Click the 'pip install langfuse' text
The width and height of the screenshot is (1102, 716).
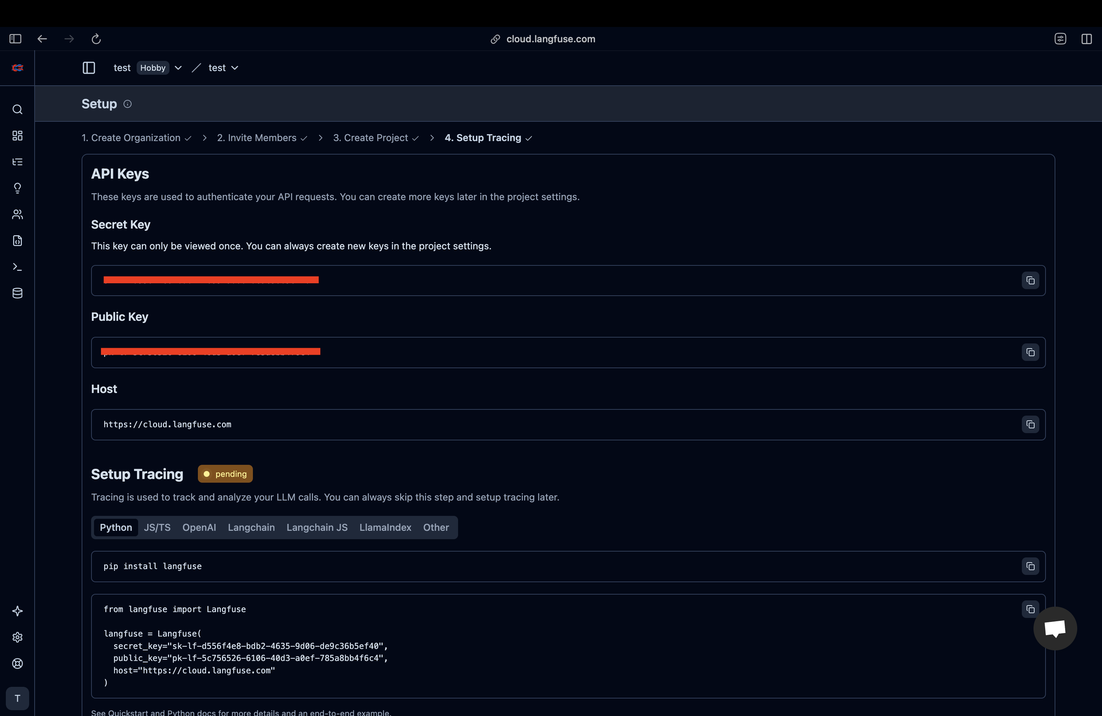pyautogui.click(x=152, y=567)
